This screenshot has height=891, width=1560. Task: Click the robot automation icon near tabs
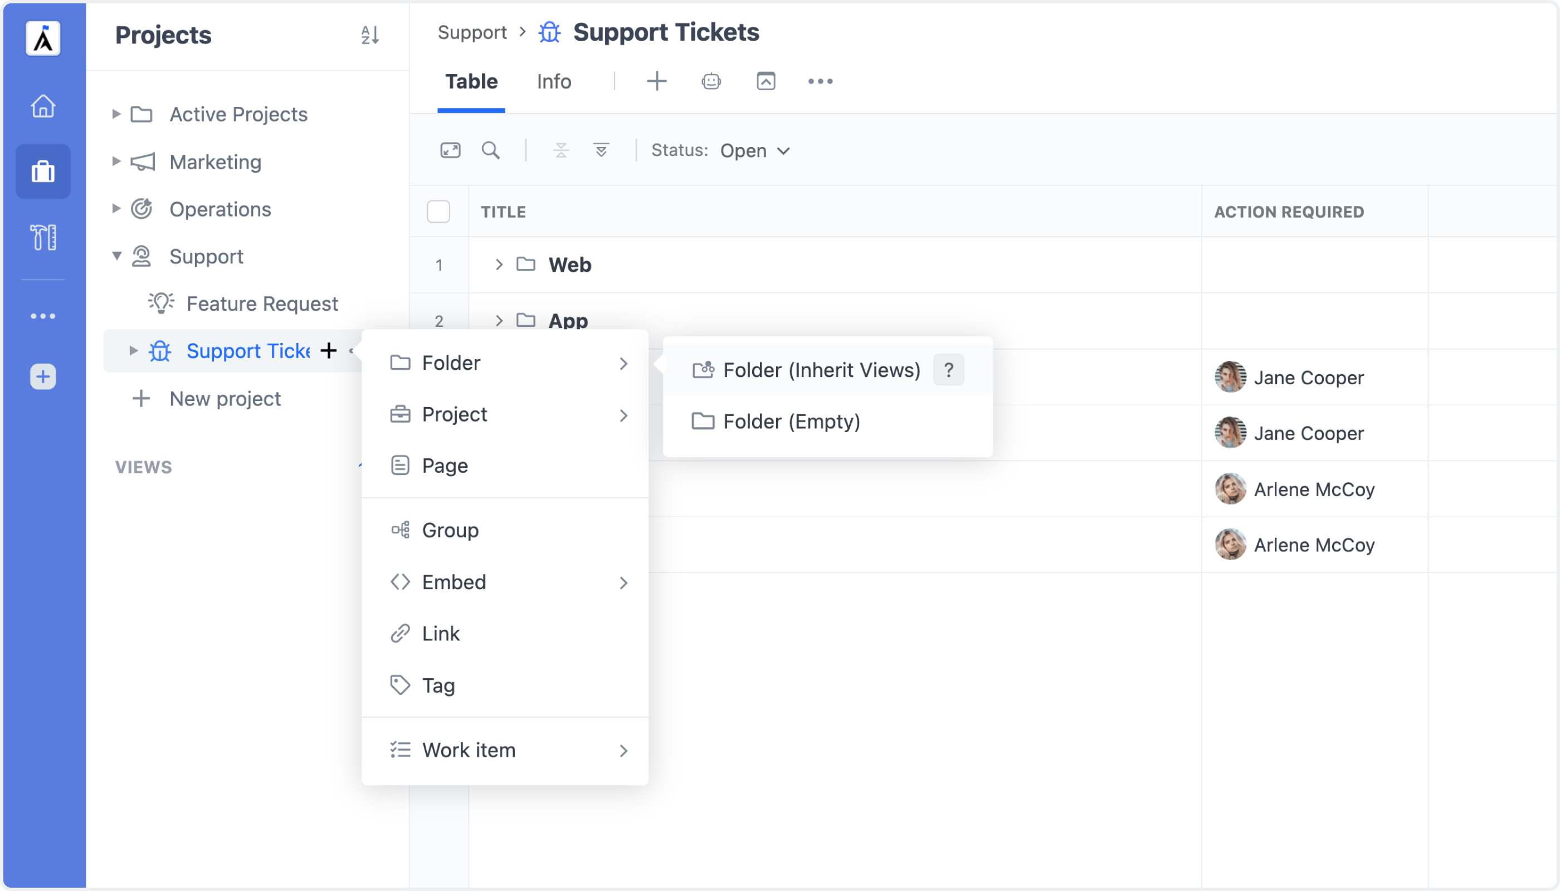coord(711,81)
